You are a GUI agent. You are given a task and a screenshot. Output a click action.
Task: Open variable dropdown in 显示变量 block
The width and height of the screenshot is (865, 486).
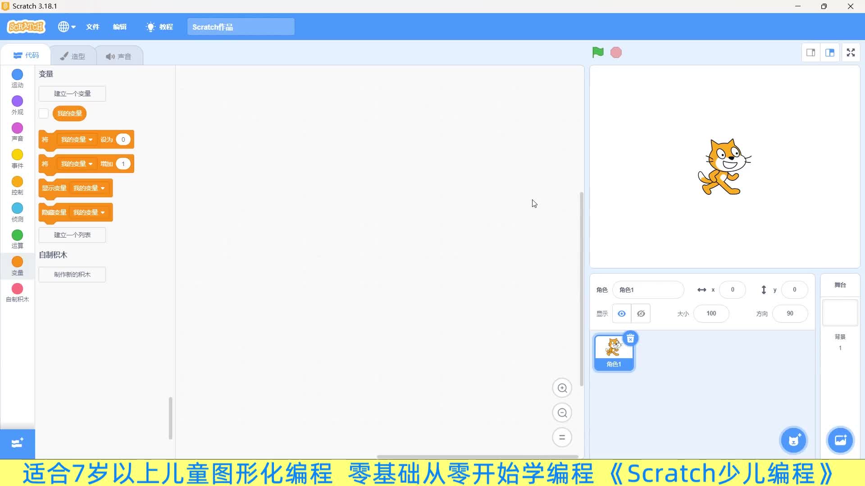(x=89, y=188)
